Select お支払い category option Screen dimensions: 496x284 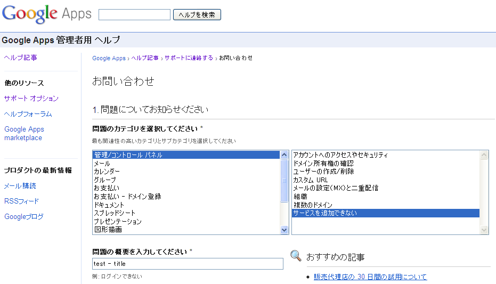click(186, 188)
